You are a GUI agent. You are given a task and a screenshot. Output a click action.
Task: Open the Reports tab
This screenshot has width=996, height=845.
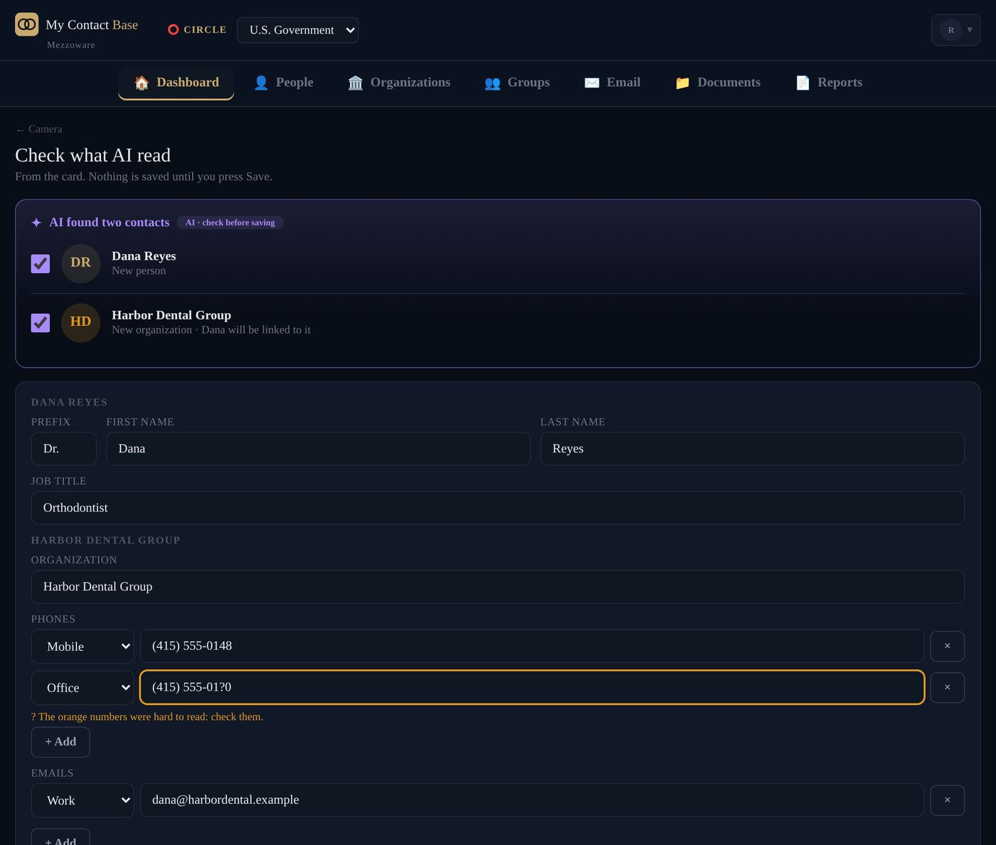click(828, 83)
